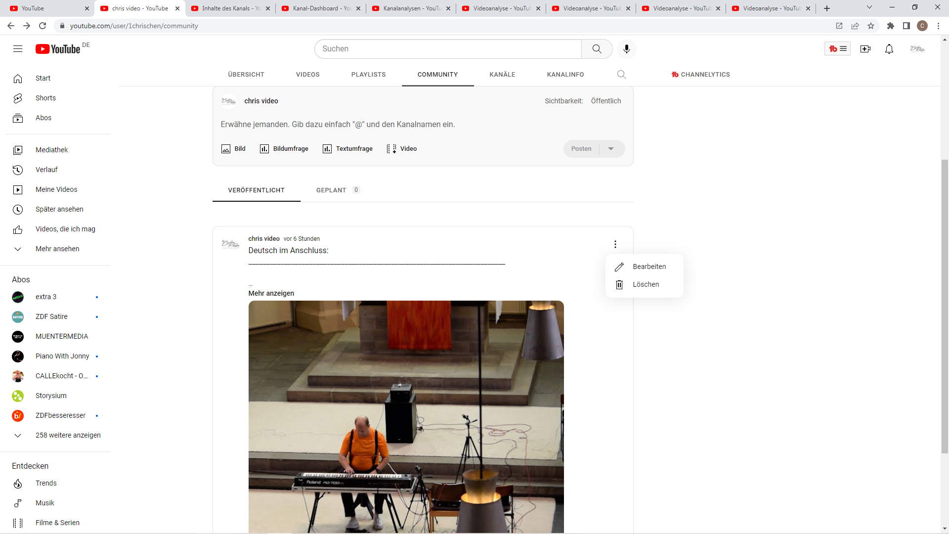Screen dimensions: 949x534
Task: Click the Suchen search input field
Action: tap(447, 49)
